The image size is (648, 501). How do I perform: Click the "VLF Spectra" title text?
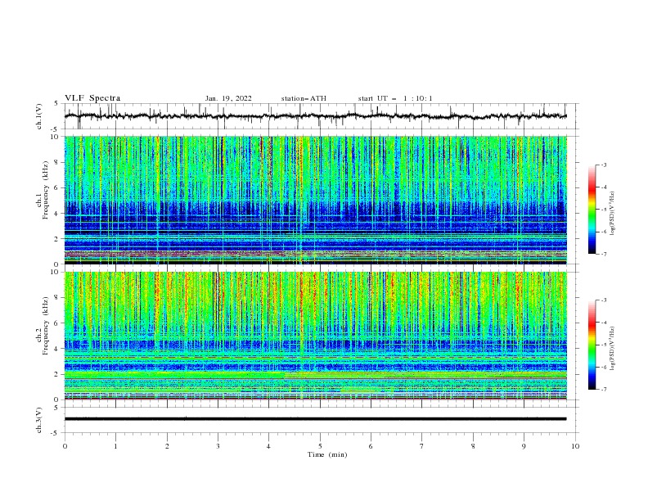click(x=92, y=98)
